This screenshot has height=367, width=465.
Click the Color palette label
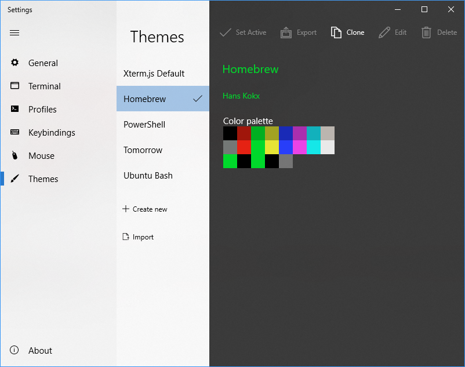tap(248, 121)
